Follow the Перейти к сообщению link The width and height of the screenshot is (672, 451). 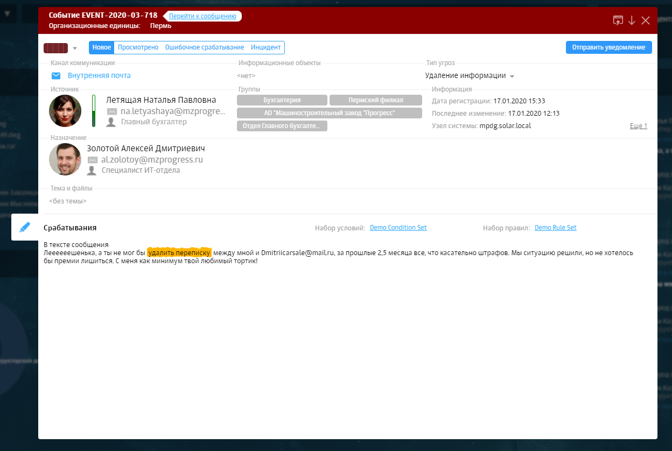[202, 16]
